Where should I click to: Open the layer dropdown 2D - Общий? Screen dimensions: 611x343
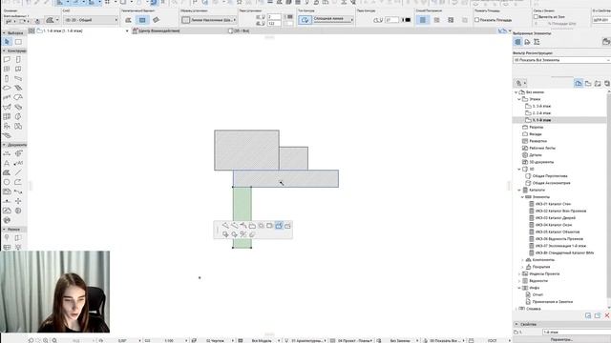coord(91,20)
